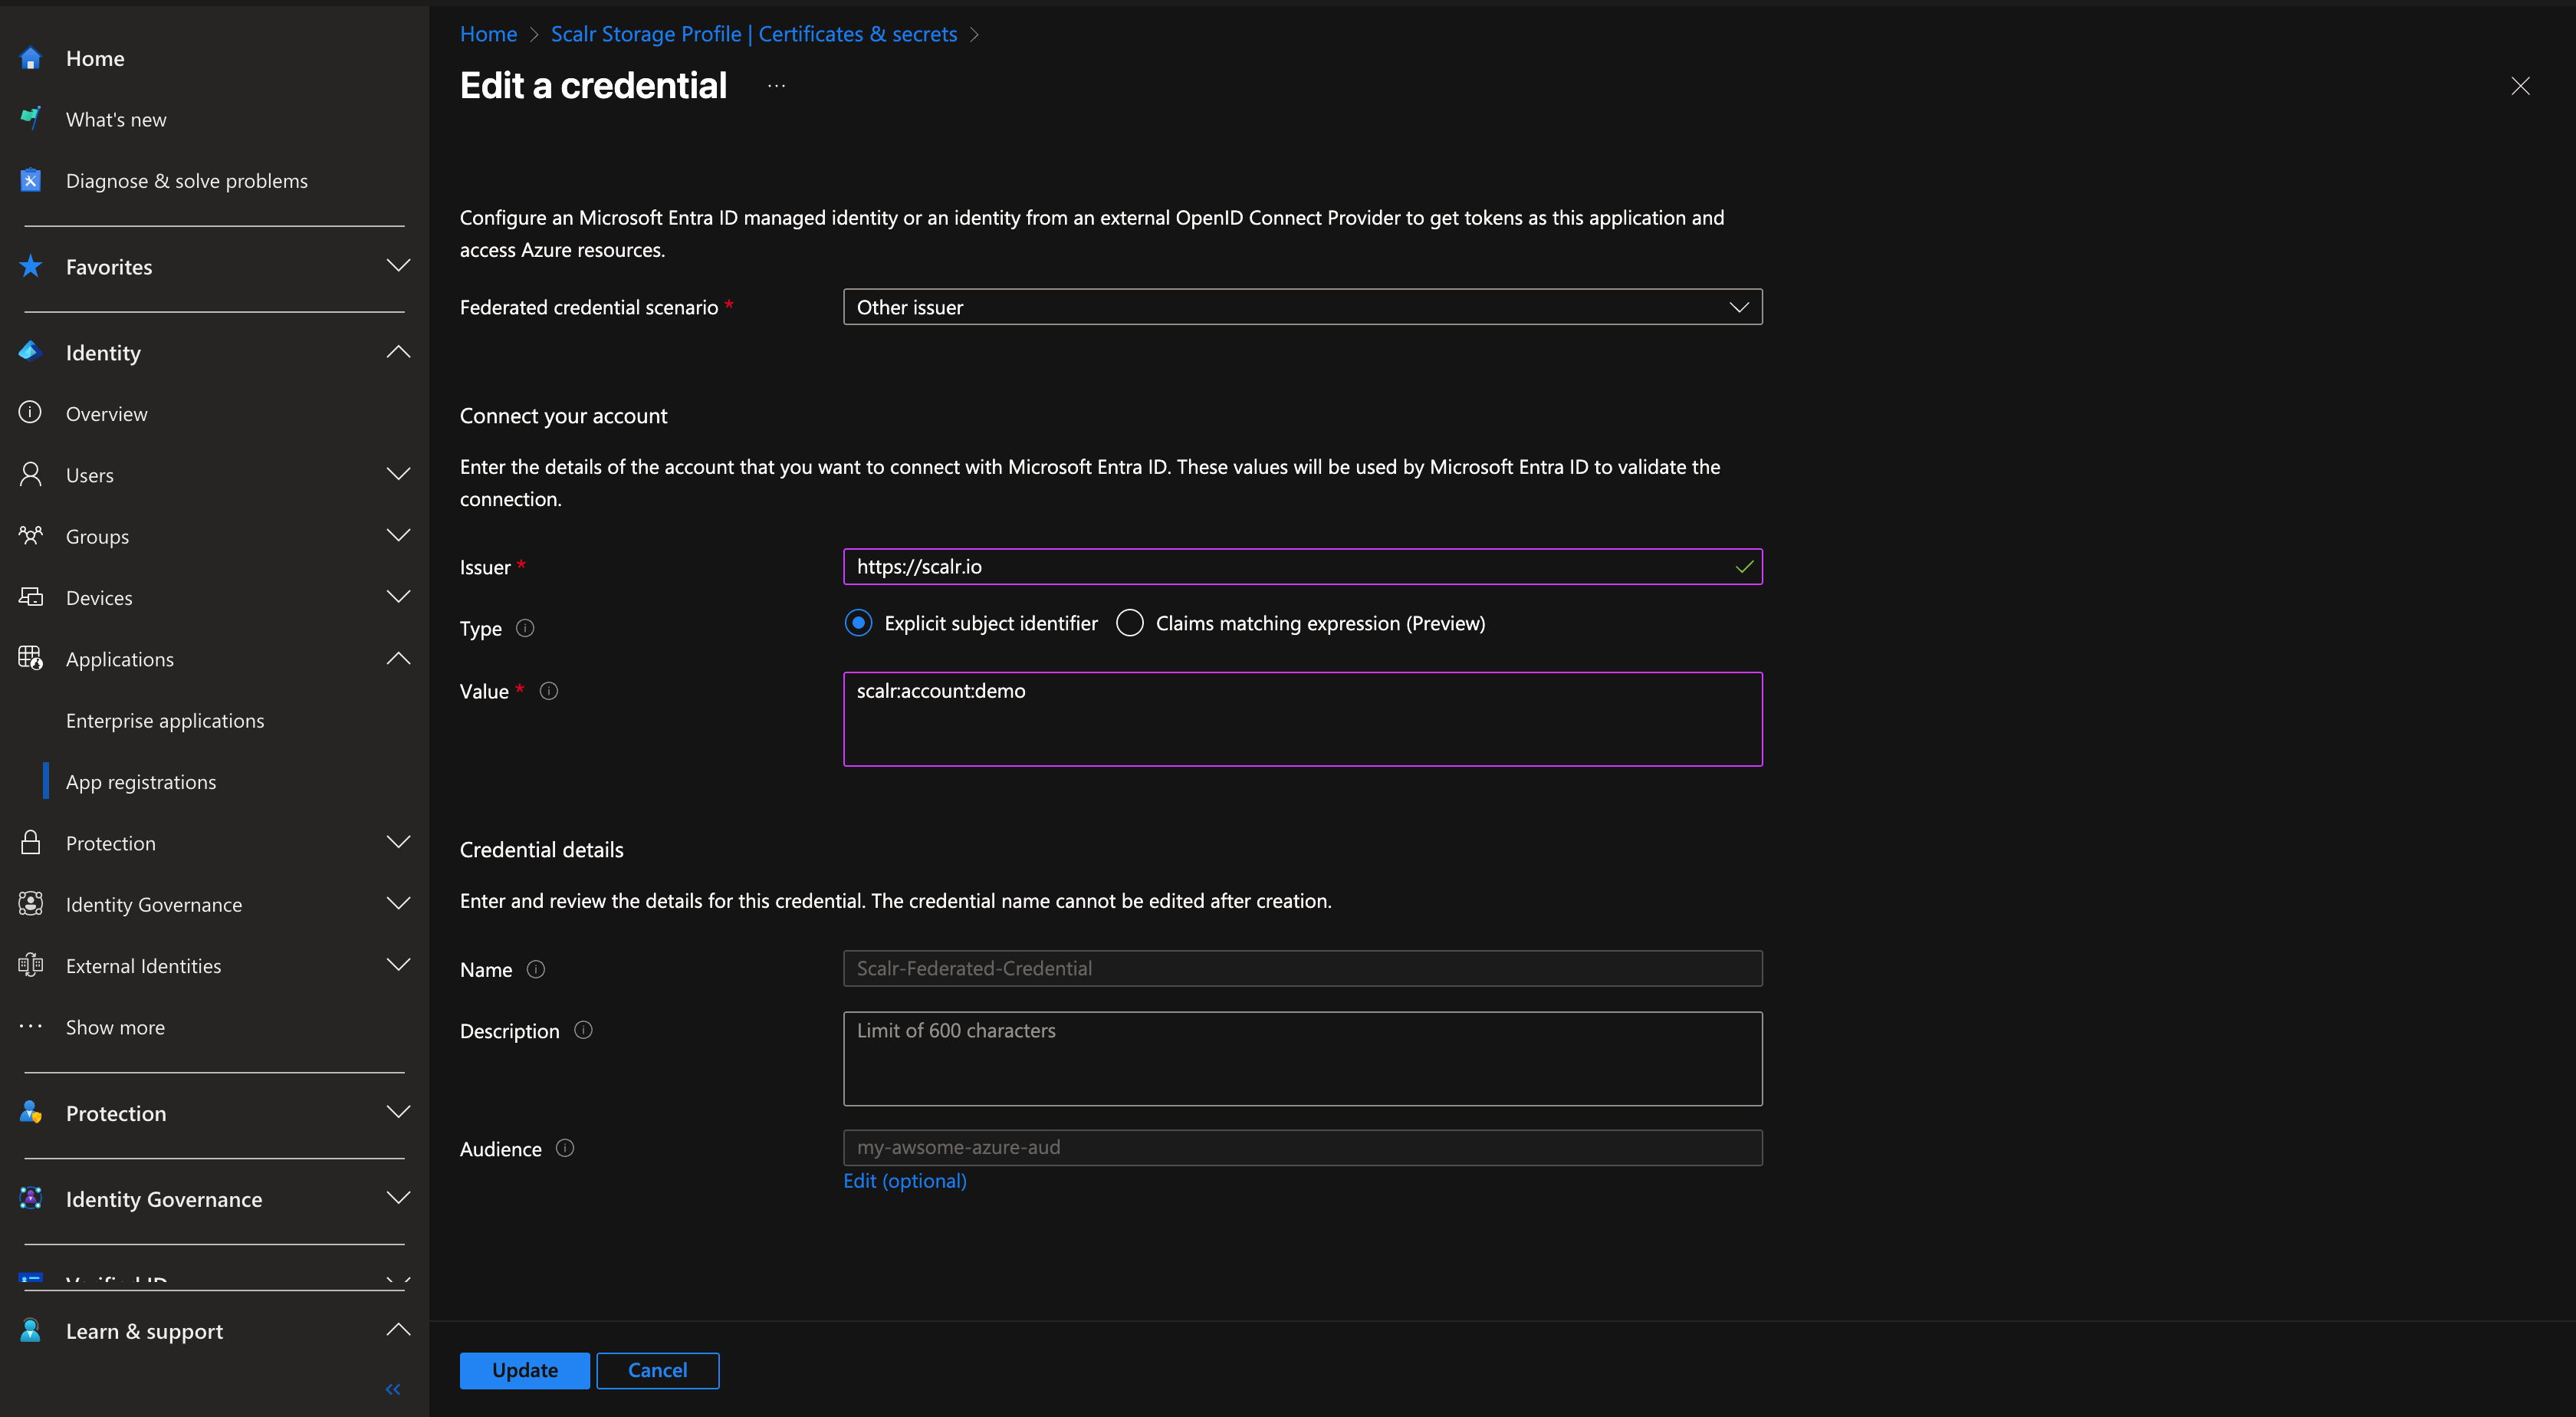Open the ellipsis menu beside page title
2576x1417 pixels.
[776, 86]
